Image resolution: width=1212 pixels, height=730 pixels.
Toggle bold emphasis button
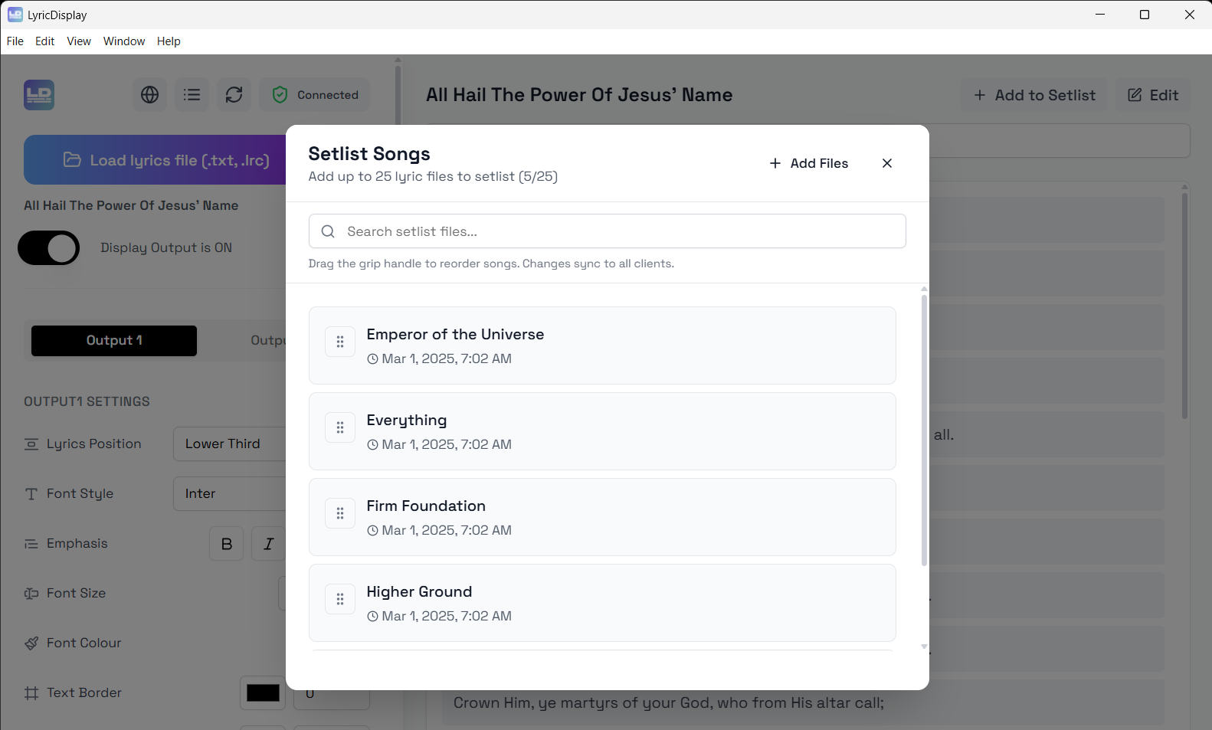(x=226, y=544)
